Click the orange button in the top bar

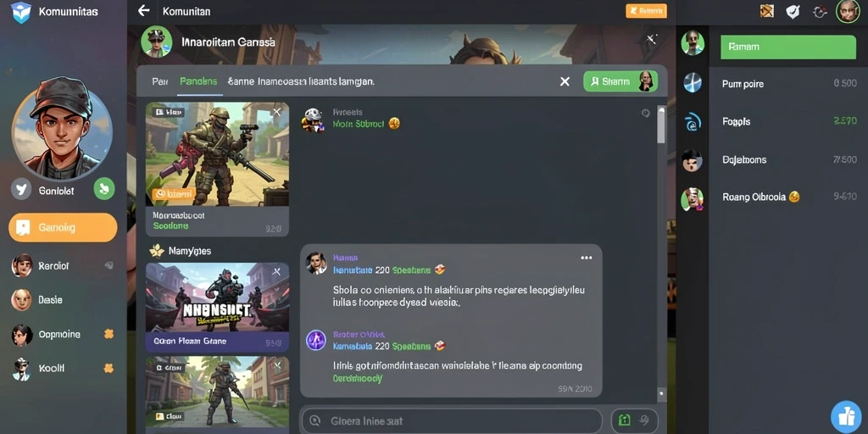[646, 10]
